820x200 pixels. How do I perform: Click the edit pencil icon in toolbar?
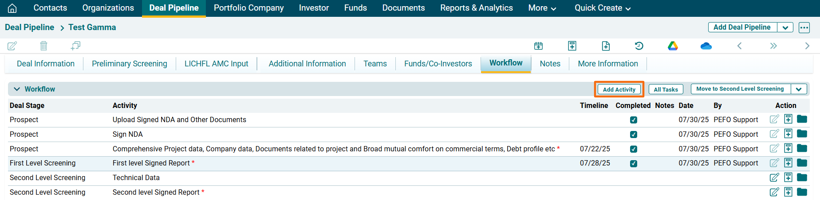tap(12, 46)
